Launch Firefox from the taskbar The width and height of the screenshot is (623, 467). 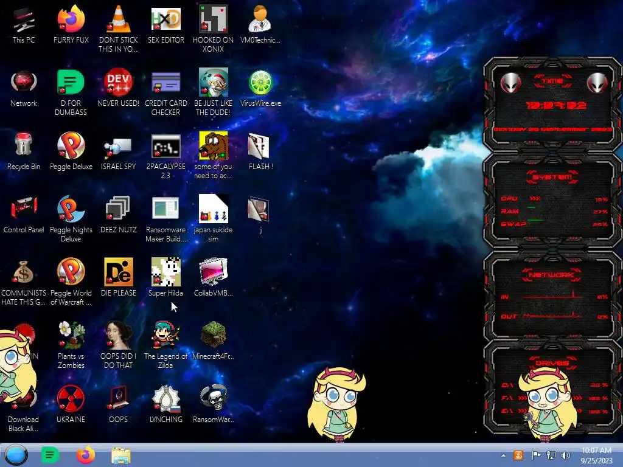pos(85,455)
